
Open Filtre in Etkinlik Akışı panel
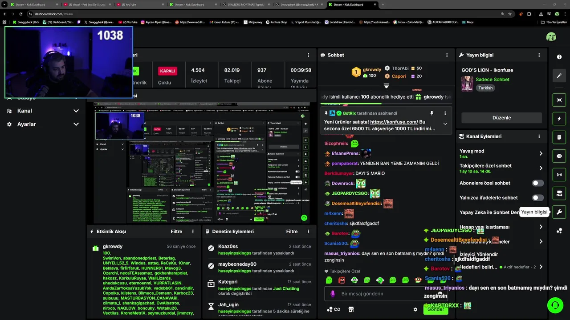tap(176, 232)
